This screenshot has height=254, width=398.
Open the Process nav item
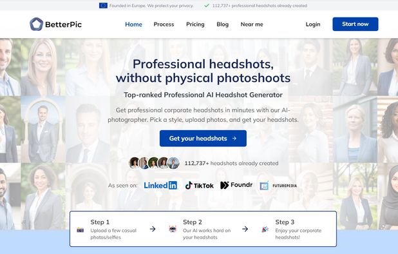pos(164,24)
